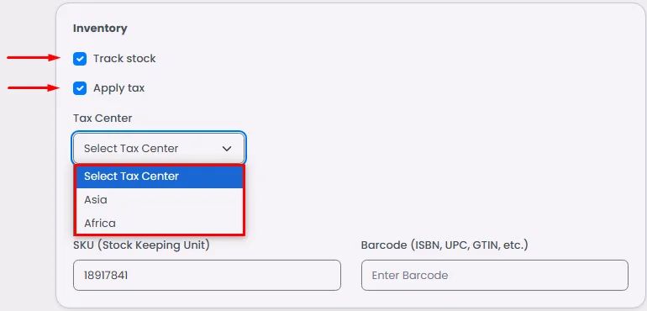Focus the SKU input field
The height and width of the screenshot is (311, 647).
point(207,275)
